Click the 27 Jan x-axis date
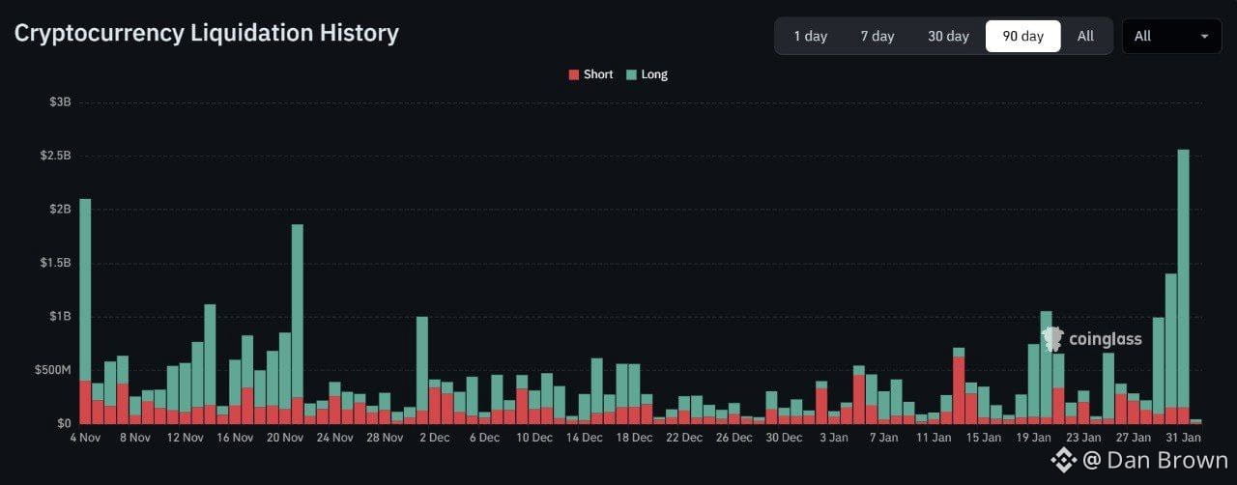Viewport: 1237px width, 485px height. [x=1133, y=438]
